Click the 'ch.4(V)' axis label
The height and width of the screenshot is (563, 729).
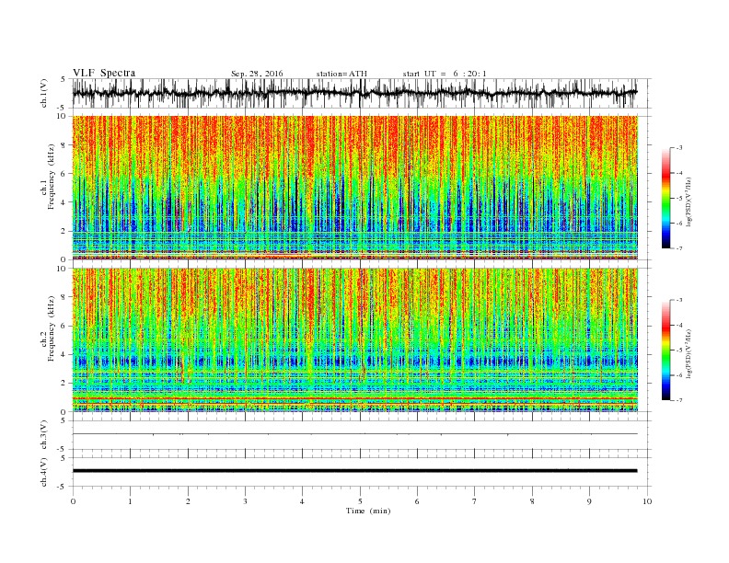(x=44, y=472)
